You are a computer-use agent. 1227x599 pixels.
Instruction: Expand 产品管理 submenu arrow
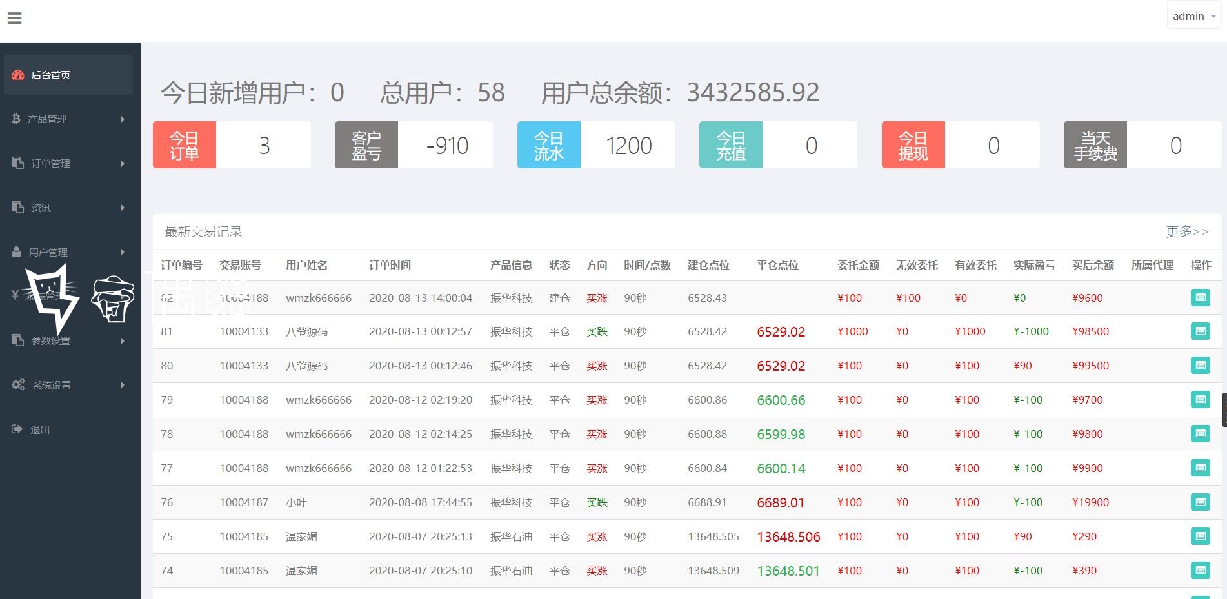click(x=123, y=119)
